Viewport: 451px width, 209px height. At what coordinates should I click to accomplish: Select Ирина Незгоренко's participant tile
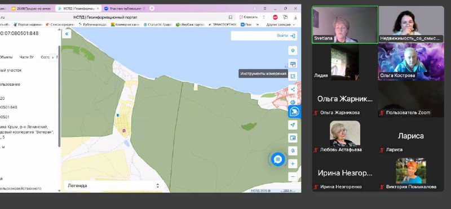pyautogui.click(x=345, y=174)
